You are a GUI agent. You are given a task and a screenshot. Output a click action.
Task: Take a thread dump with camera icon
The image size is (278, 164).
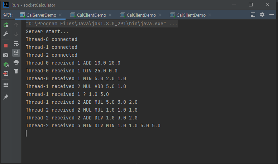pos(6,55)
